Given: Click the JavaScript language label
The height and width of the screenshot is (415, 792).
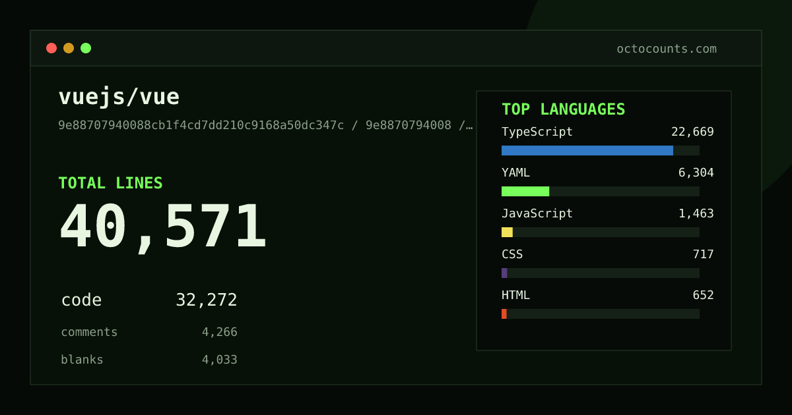Looking at the screenshot, I should tap(537, 213).
